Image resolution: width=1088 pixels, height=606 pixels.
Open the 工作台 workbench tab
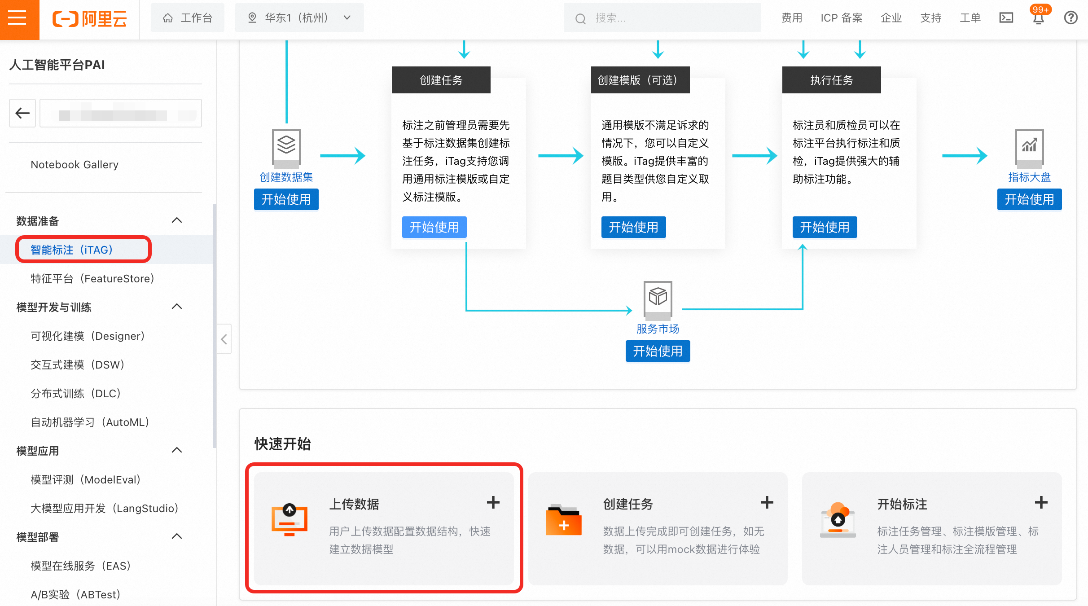[188, 18]
